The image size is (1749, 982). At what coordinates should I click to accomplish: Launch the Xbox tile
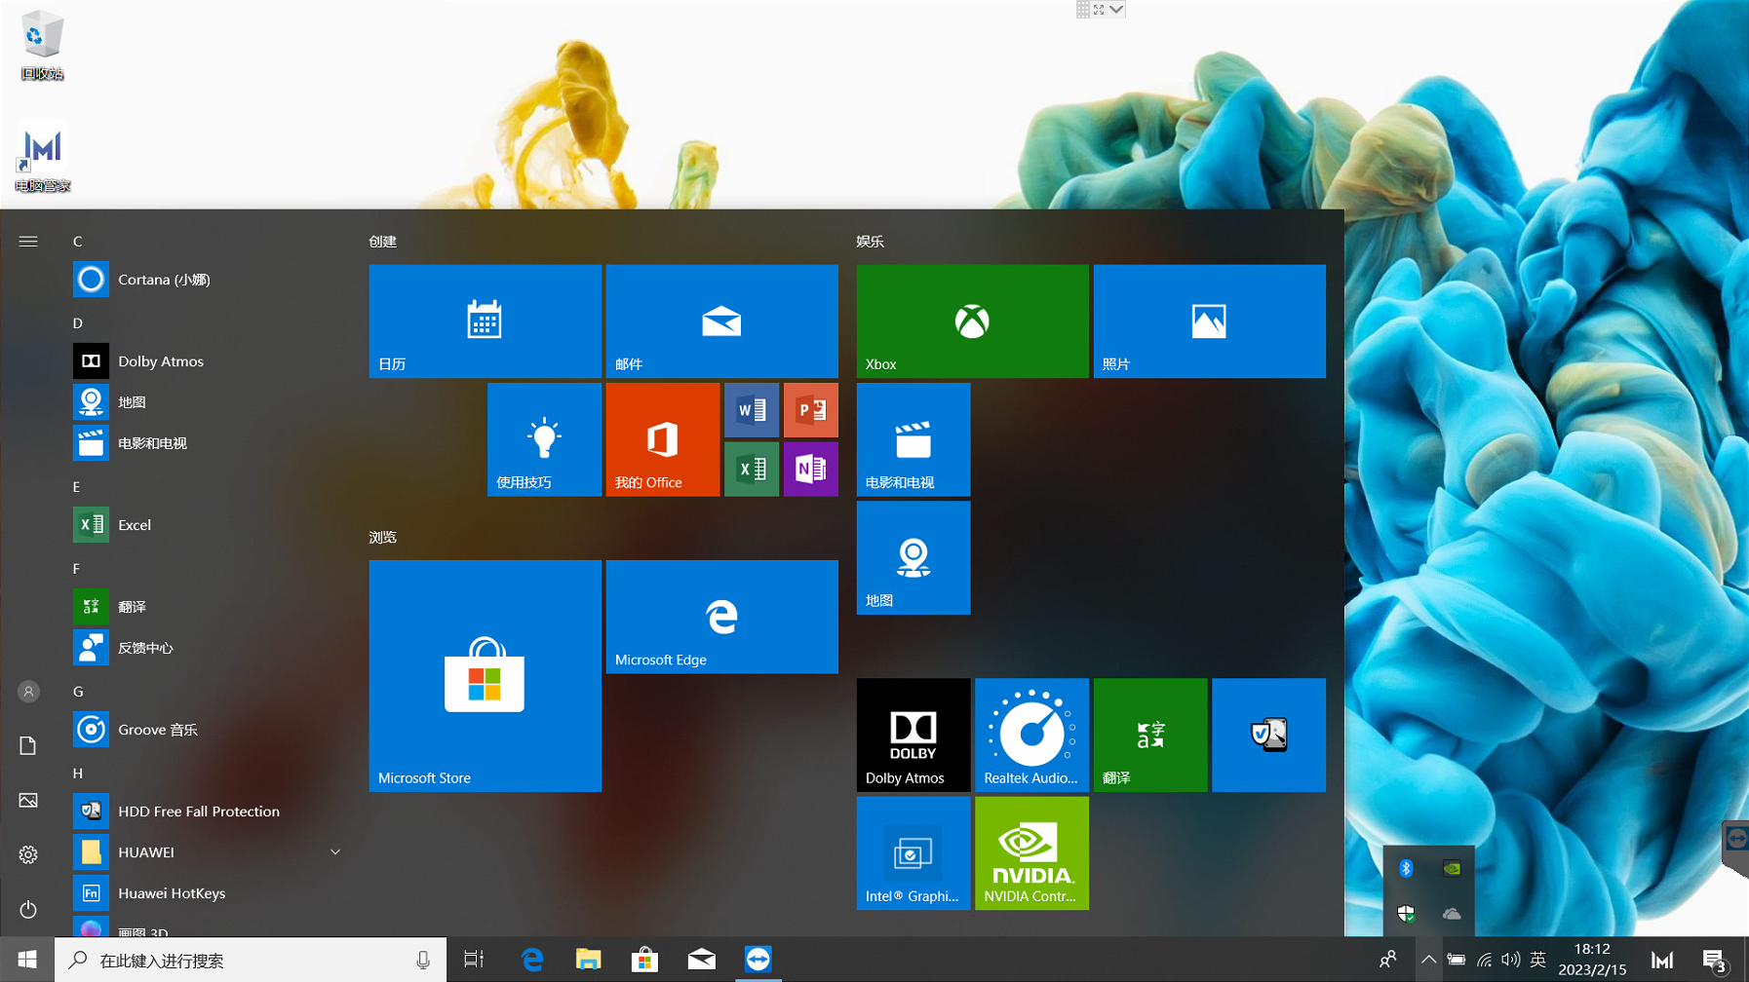pyautogui.click(x=972, y=321)
